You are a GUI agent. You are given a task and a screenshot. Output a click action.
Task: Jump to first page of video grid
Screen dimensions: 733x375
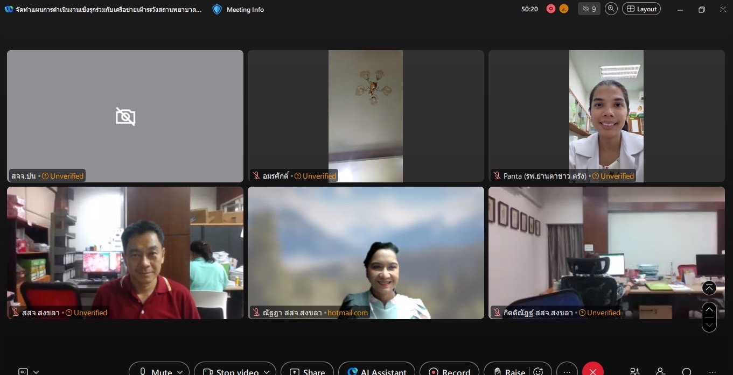709,288
